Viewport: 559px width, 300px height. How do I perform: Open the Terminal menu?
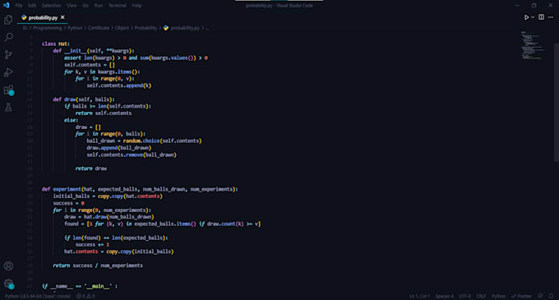pos(118,6)
